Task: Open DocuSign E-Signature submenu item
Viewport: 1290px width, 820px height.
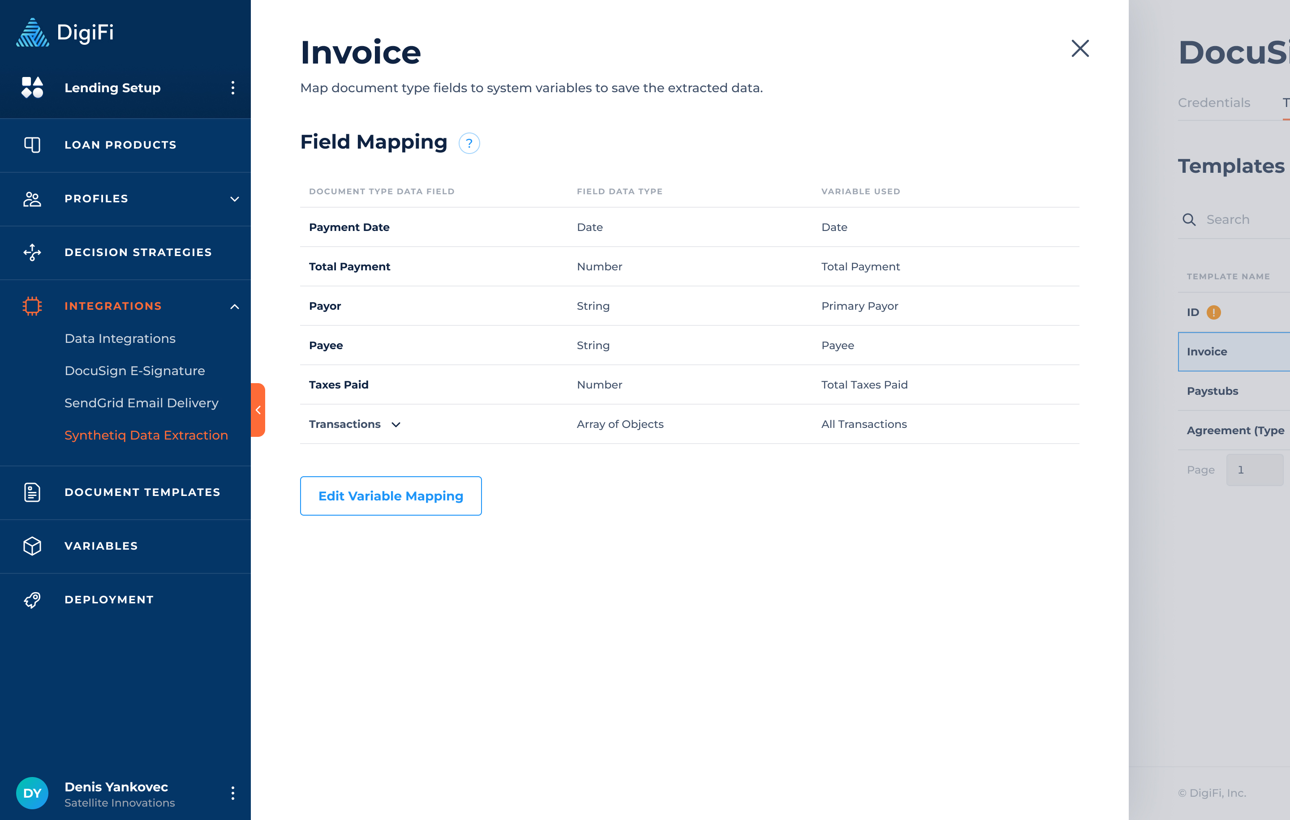Action: tap(134, 371)
